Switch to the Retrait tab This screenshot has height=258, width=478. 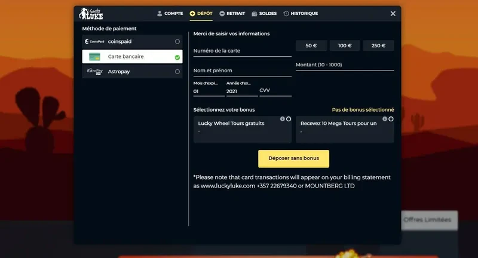tap(232, 13)
